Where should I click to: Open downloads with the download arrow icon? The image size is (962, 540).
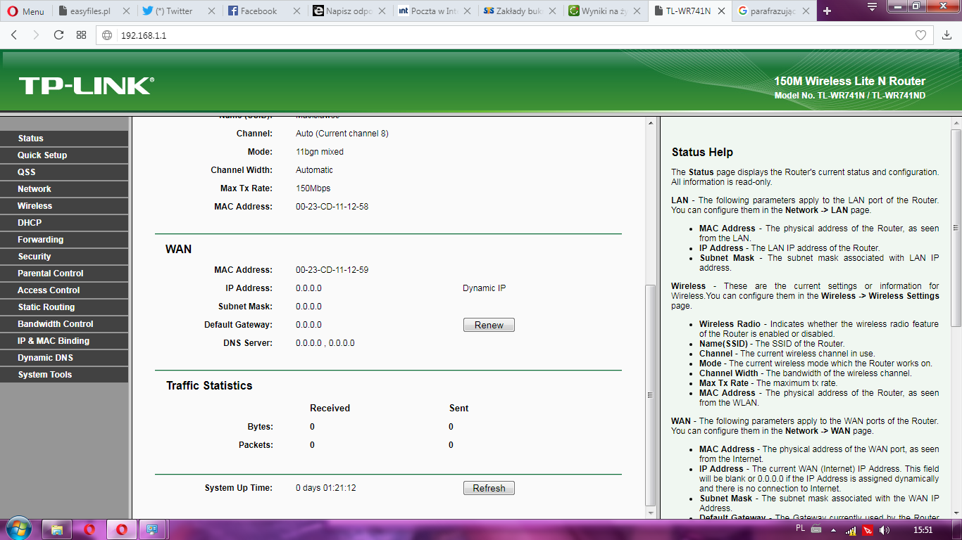(x=947, y=35)
